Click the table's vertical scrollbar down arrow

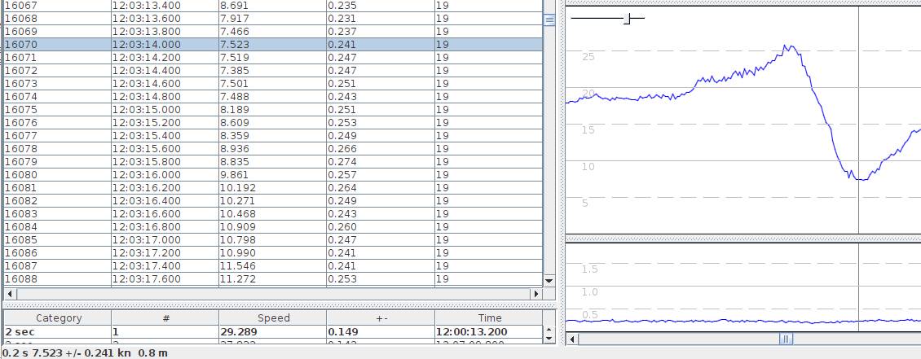coord(549,280)
